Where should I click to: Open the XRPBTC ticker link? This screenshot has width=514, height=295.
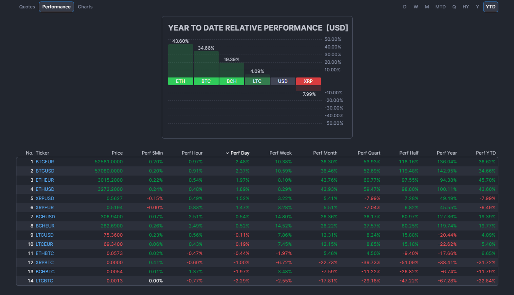click(x=45, y=263)
